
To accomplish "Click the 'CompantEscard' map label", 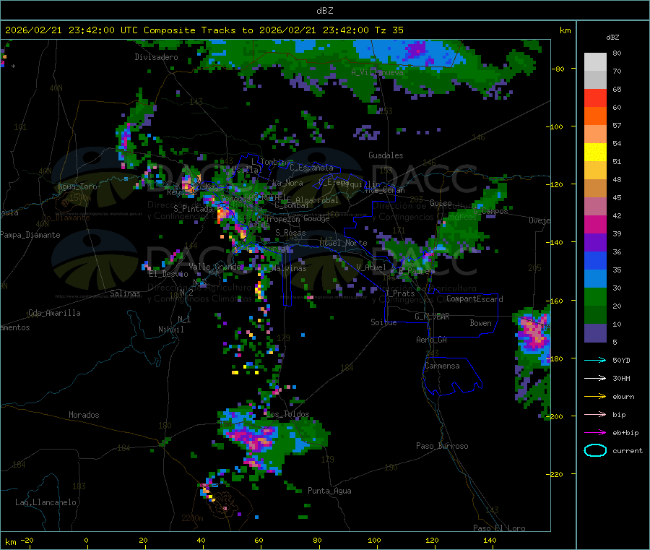I will point(474,298).
